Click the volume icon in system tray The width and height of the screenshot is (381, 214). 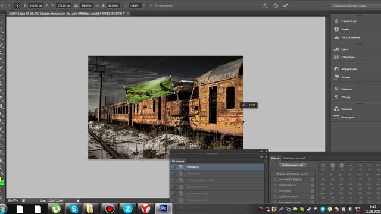click(x=351, y=209)
